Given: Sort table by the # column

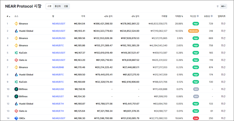Looking at the screenshot, I should tap(8, 16).
